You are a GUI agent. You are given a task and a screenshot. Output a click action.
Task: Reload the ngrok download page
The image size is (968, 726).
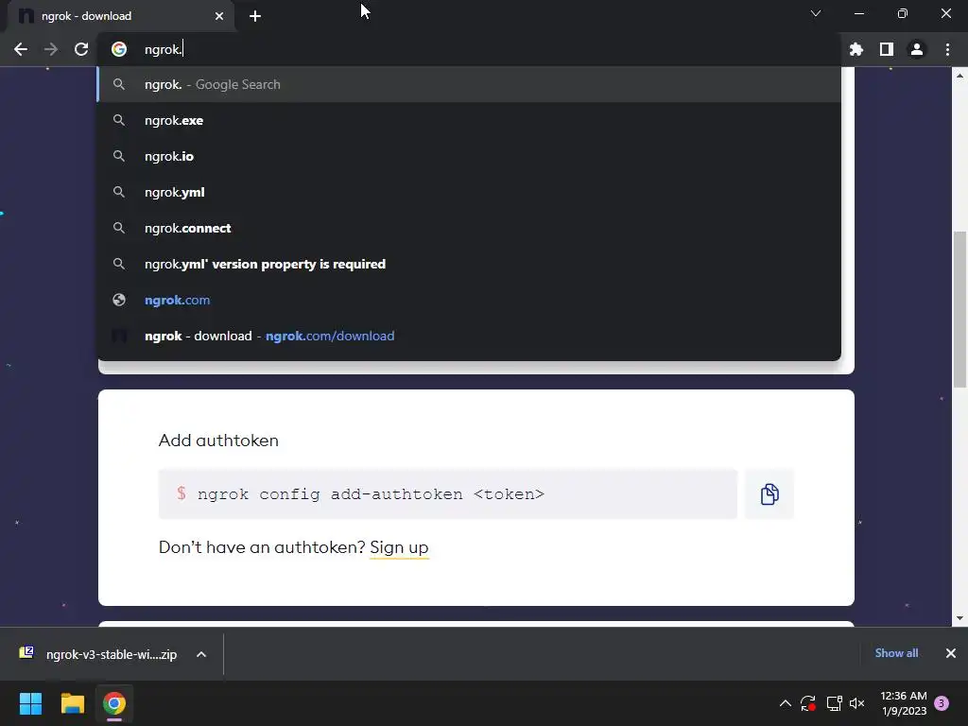[x=81, y=49]
